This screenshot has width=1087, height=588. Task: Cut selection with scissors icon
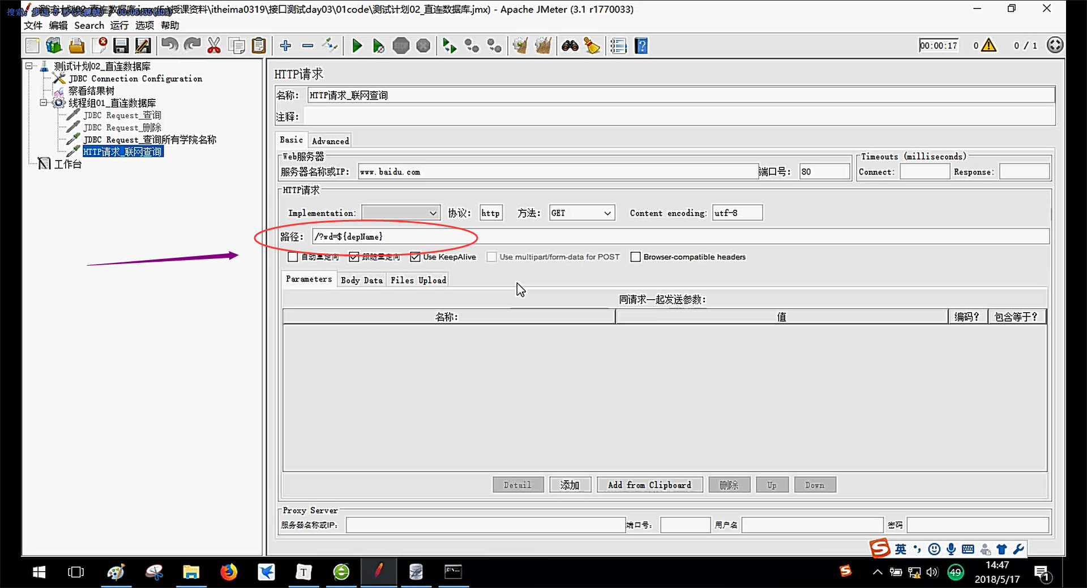coord(214,46)
